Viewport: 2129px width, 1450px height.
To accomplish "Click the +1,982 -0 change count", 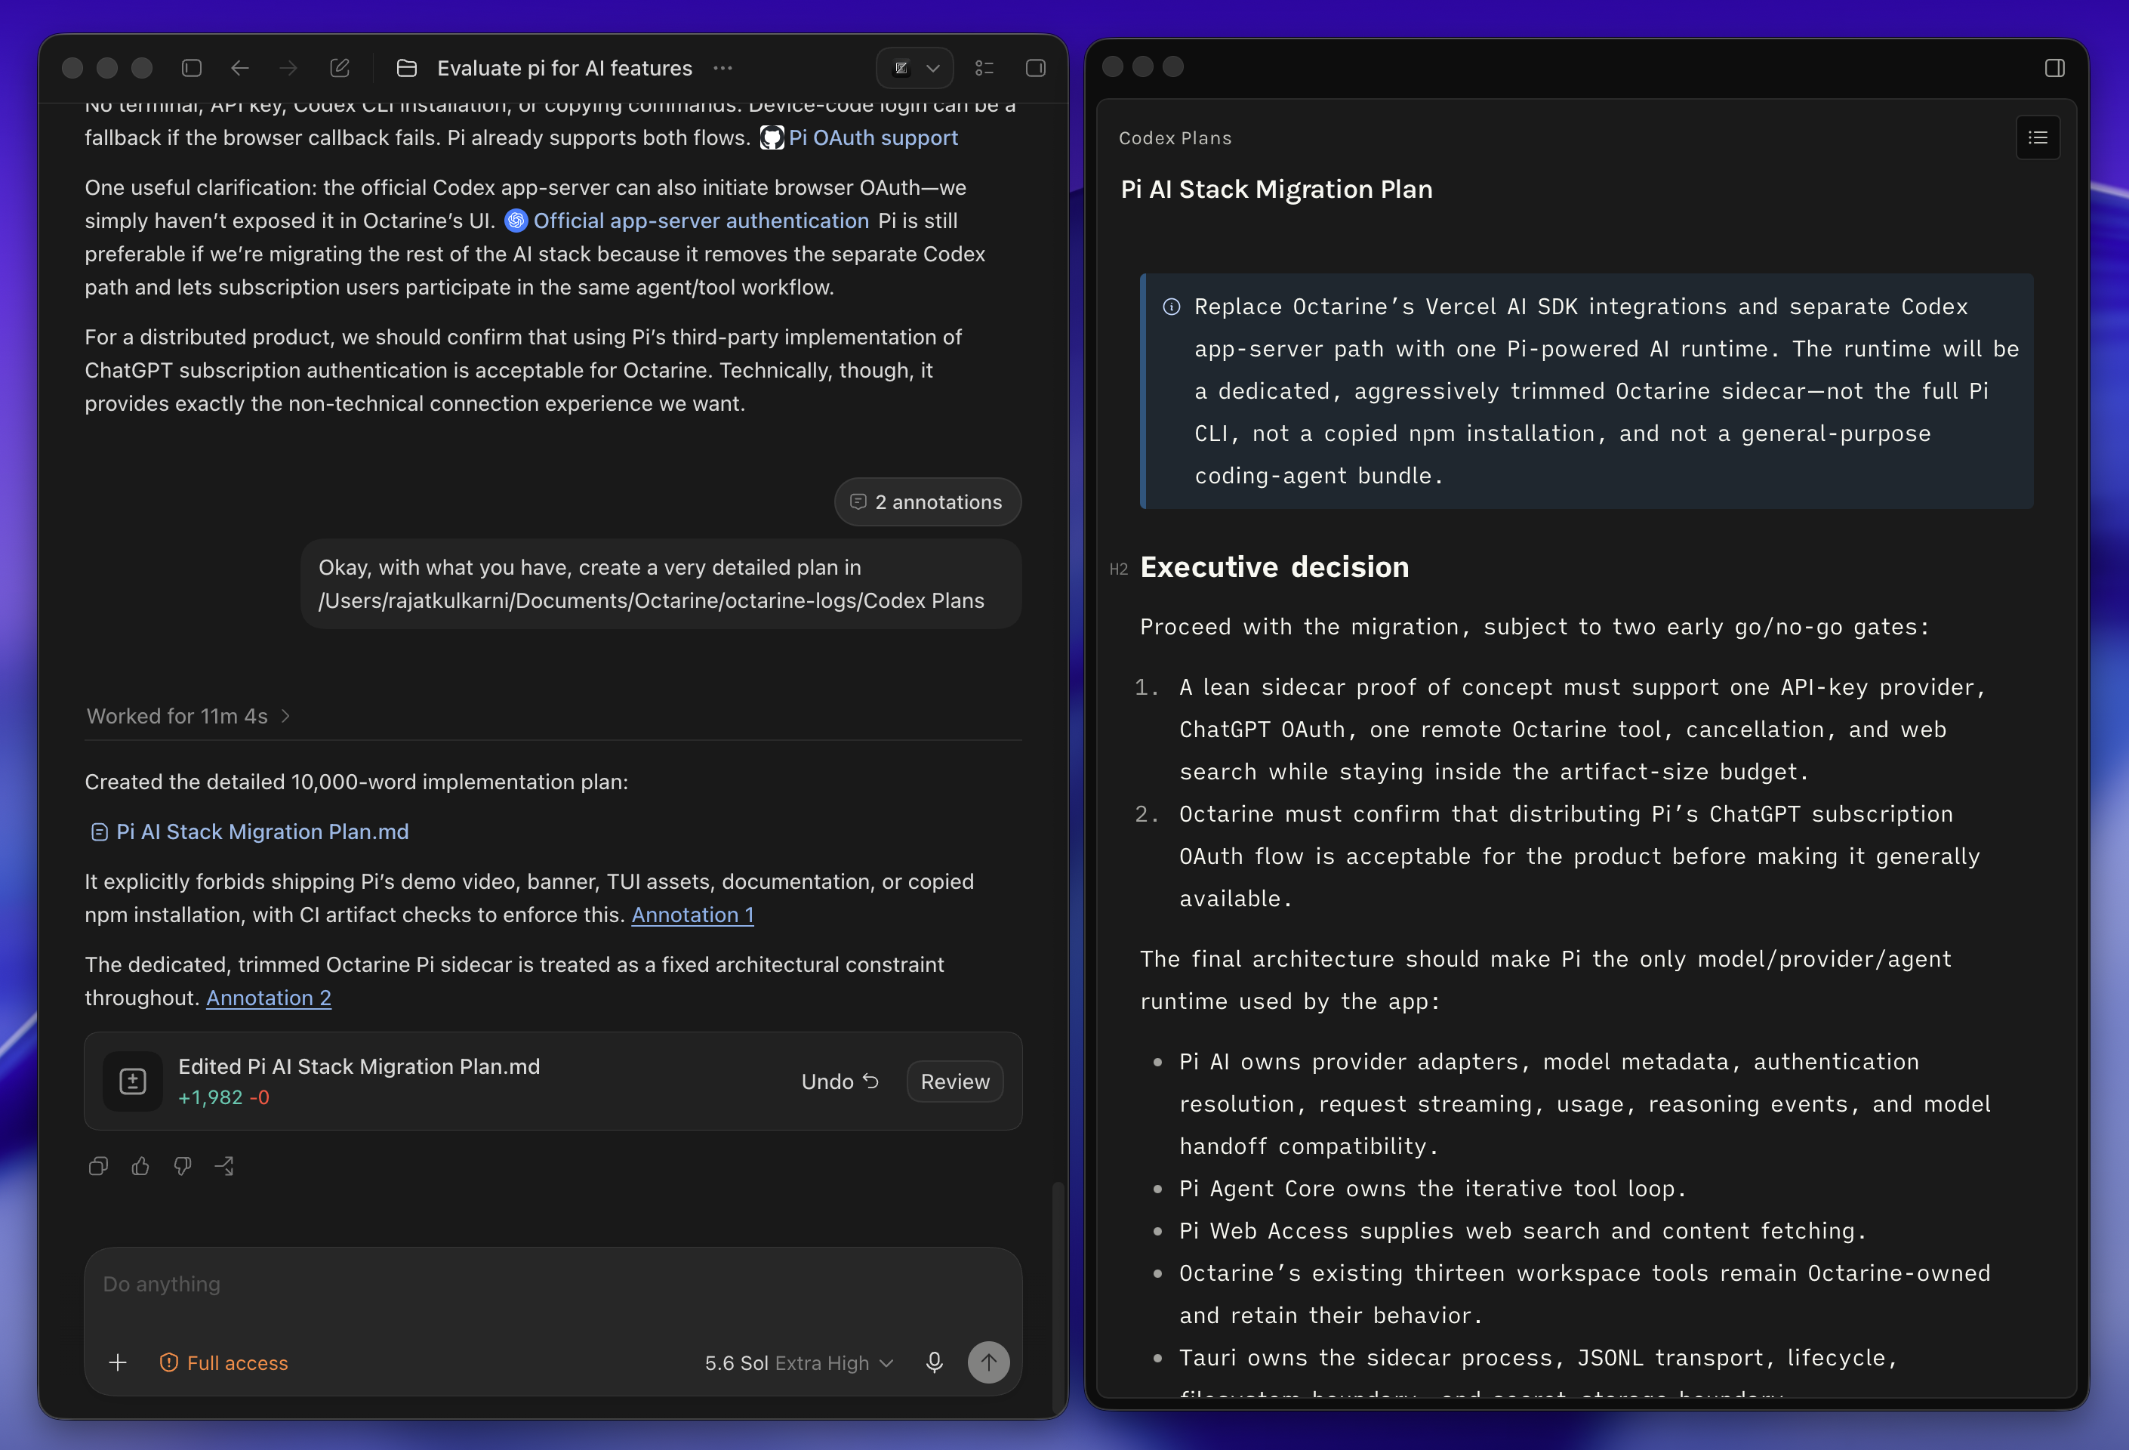I will (x=223, y=1097).
